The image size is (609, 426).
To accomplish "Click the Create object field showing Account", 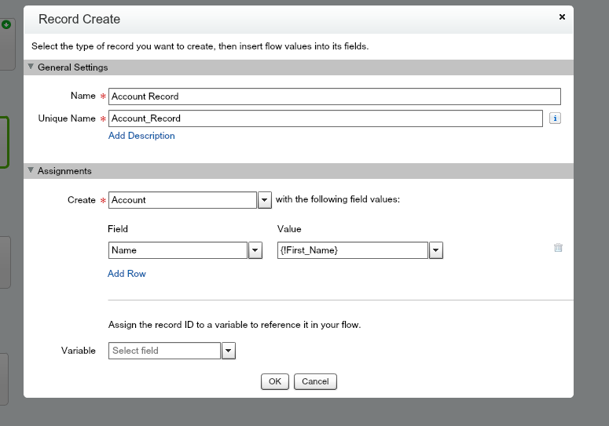I will tap(182, 200).
